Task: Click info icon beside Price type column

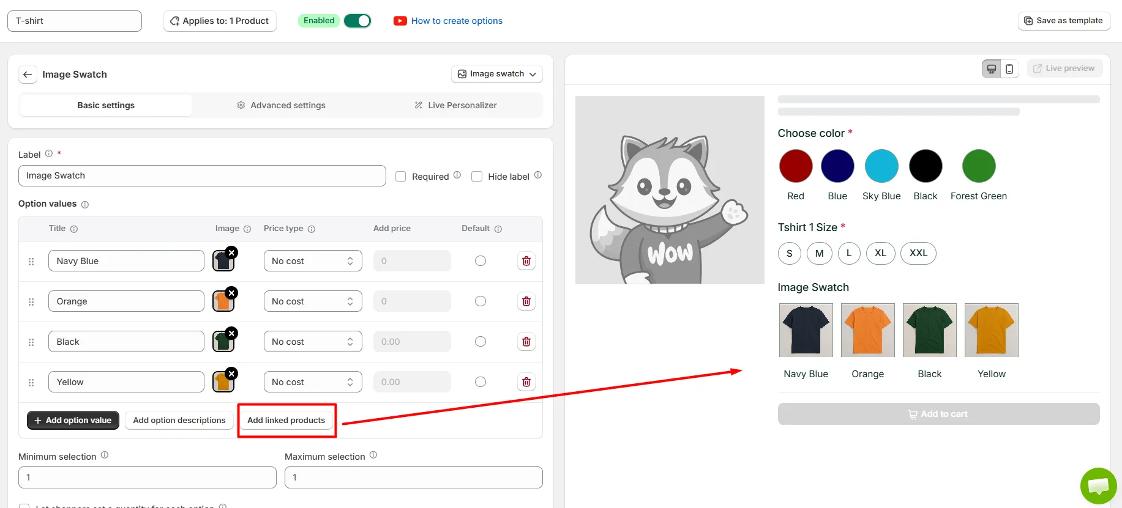Action: 312,229
